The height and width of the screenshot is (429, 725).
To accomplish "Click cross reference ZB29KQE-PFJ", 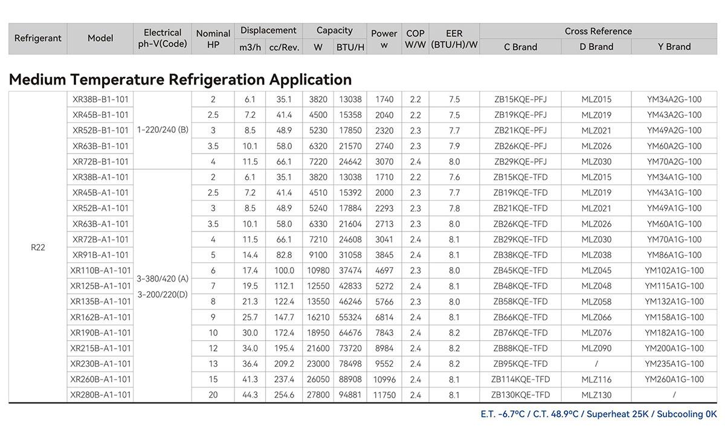I will click(520, 162).
